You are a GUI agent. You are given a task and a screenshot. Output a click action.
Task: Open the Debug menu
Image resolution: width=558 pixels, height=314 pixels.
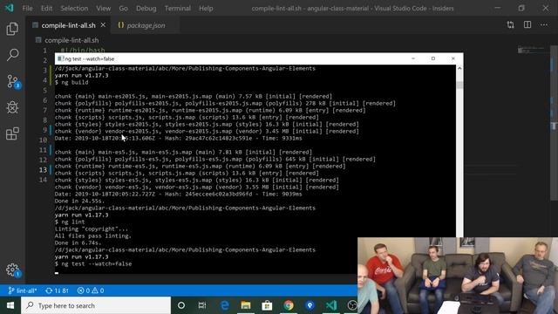point(146,8)
